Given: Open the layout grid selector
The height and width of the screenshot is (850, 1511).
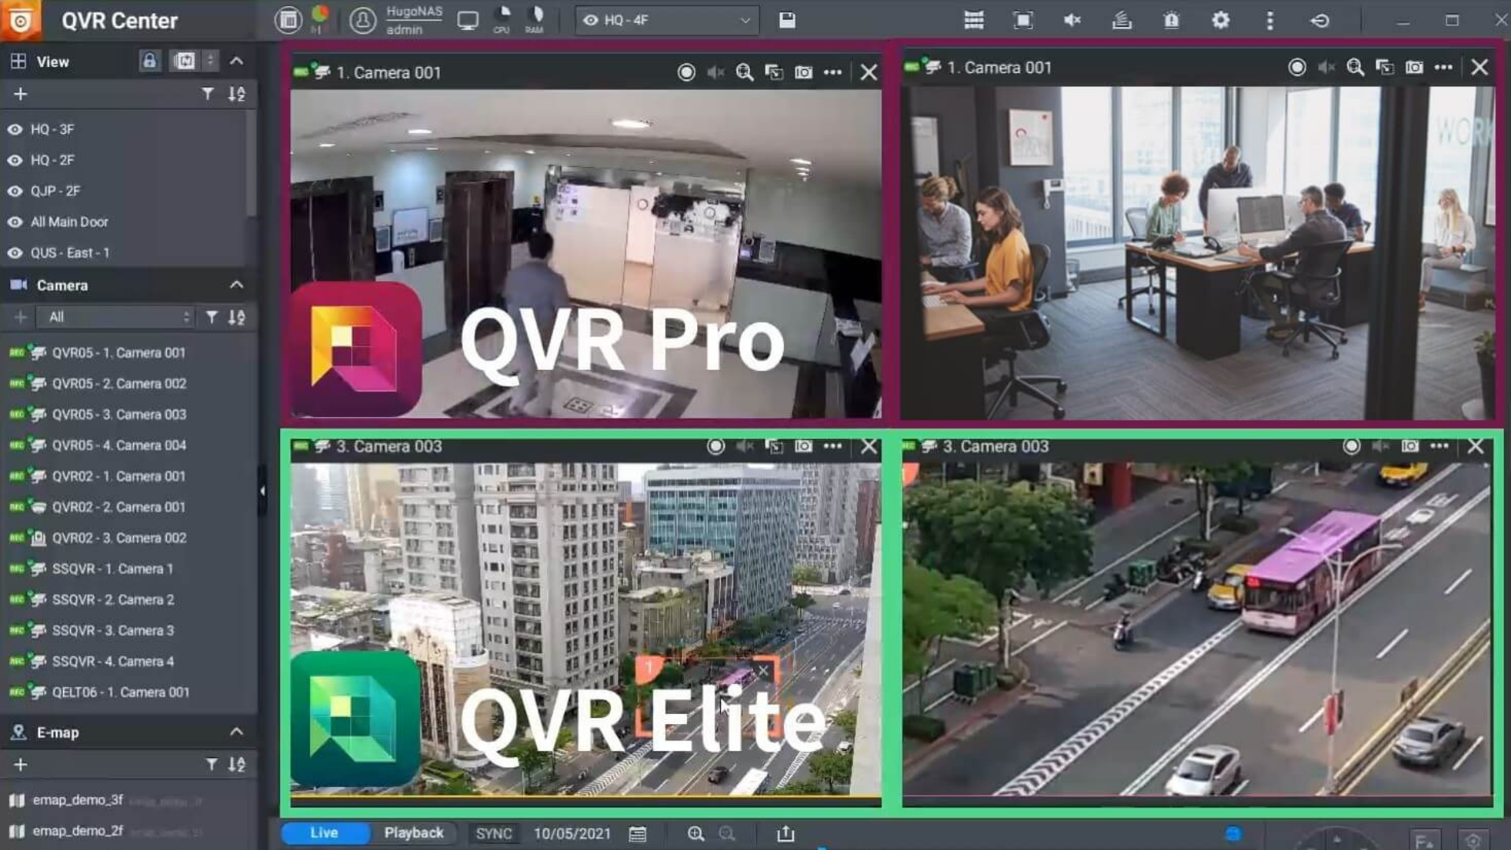Looking at the screenshot, I should 974,20.
